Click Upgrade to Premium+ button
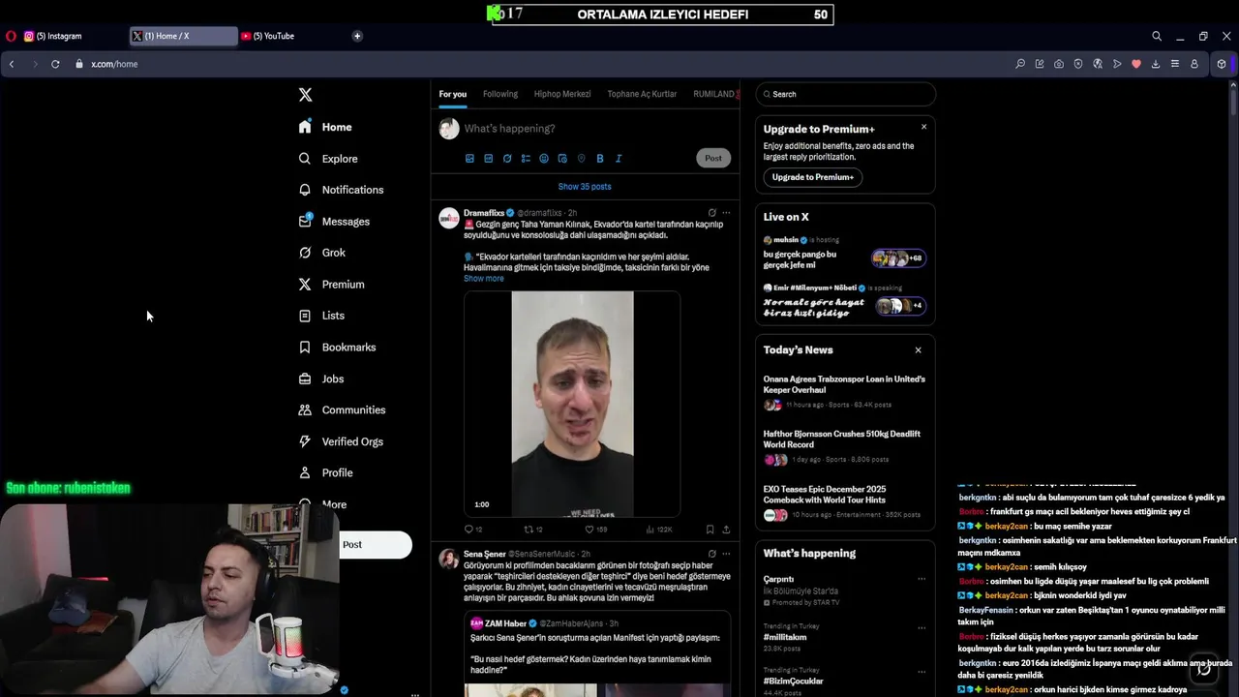Viewport: 1239px width, 697px height. pos(813,177)
